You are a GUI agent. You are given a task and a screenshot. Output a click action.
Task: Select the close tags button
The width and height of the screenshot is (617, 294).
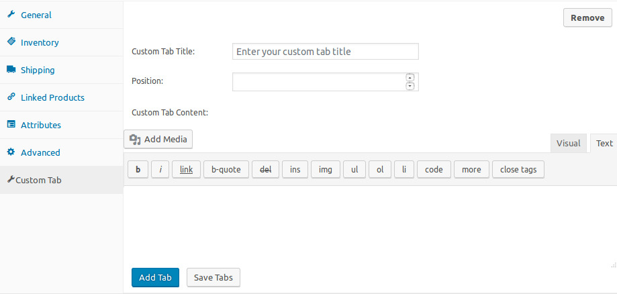(x=518, y=170)
